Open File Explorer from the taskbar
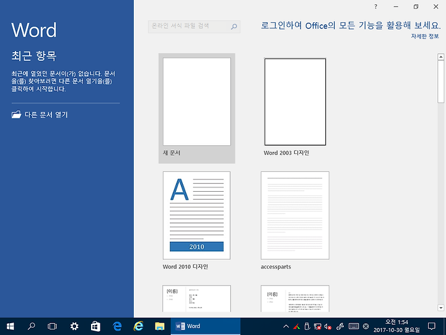This screenshot has height=335, width=446. pos(160,326)
